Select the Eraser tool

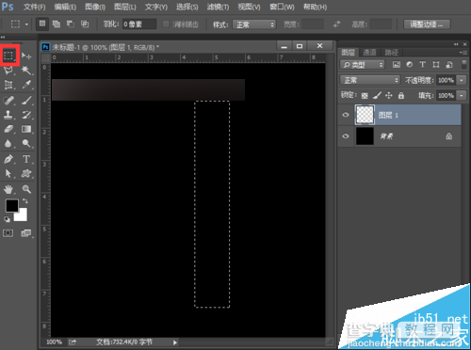click(9, 129)
